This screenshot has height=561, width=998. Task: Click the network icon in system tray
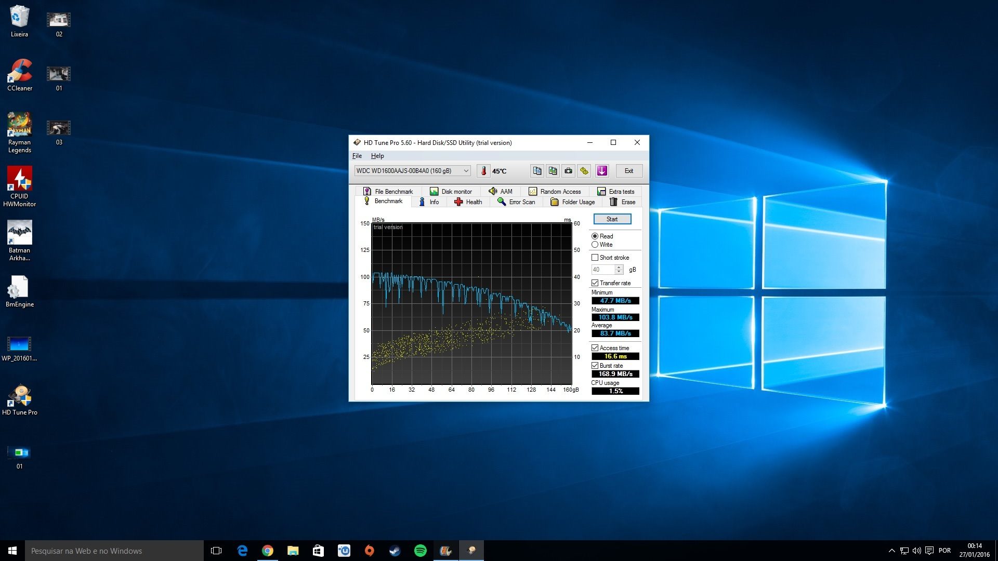coord(904,551)
